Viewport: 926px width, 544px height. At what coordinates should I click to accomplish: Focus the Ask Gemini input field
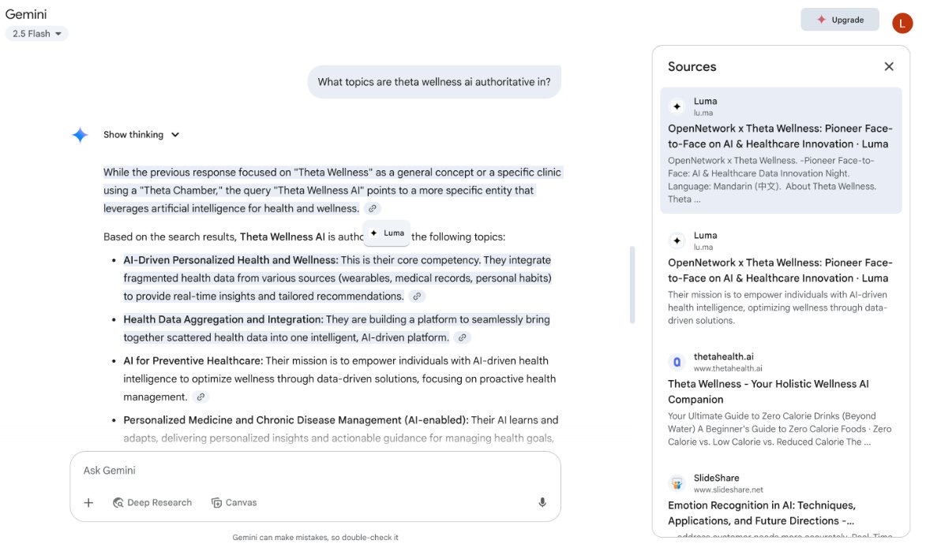point(315,470)
